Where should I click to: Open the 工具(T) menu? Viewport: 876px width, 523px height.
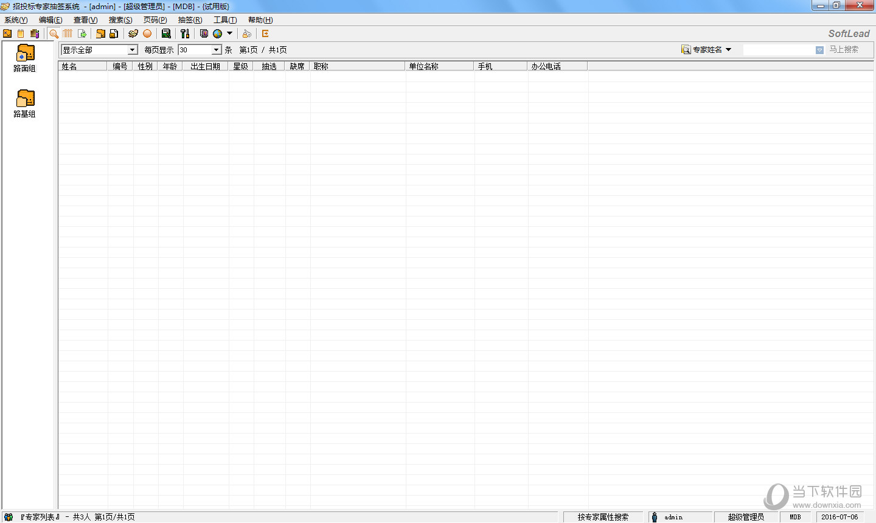225,20
